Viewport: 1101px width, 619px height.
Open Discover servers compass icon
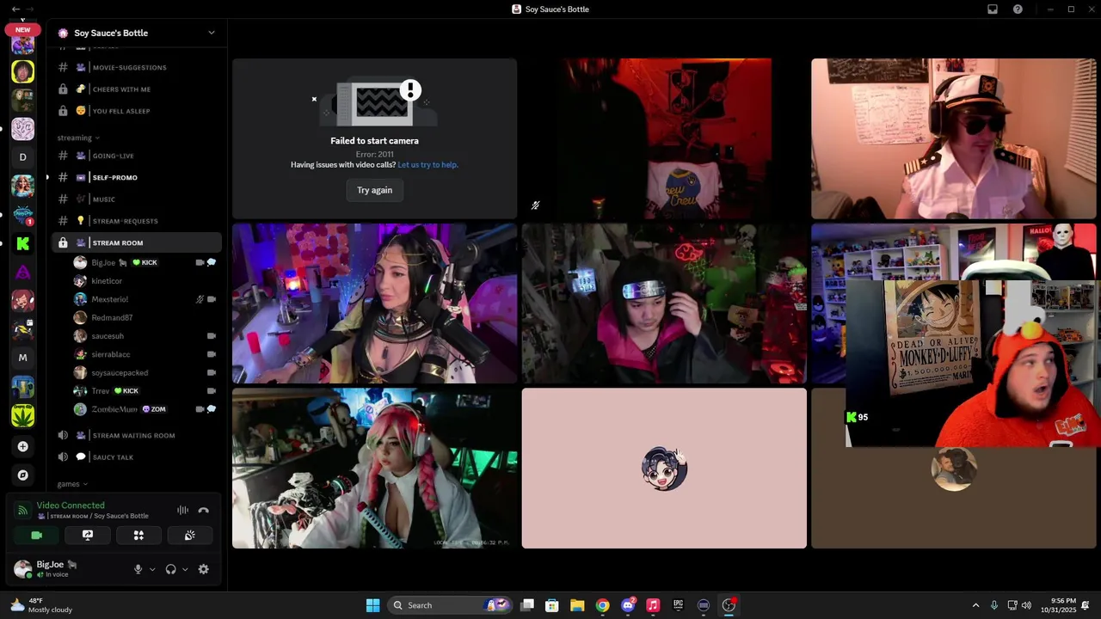[22, 475]
